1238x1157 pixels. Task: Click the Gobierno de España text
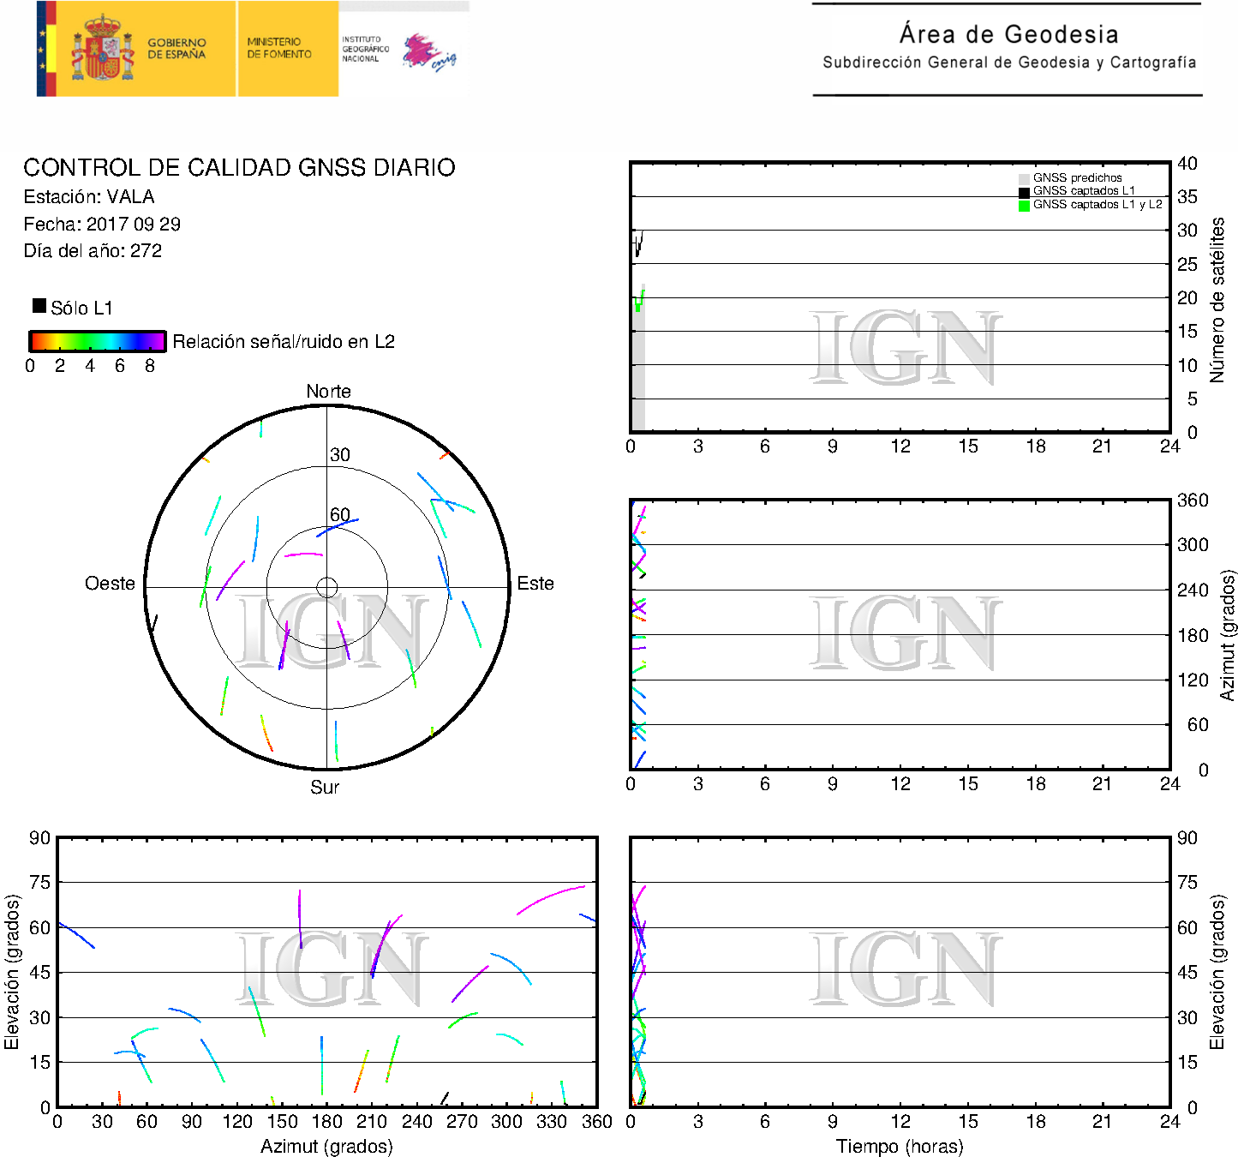(176, 49)
